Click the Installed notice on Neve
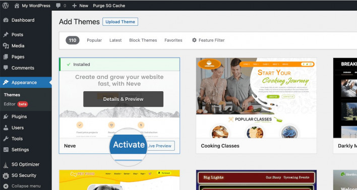The height and width of the screenshot is (190, 357). pyautogui.click(x=120, y=65)
